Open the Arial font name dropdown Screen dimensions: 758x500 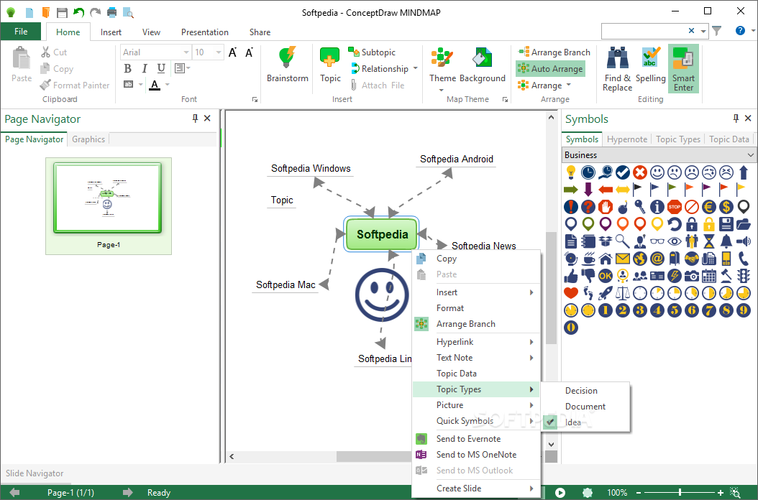pos(186,52)
